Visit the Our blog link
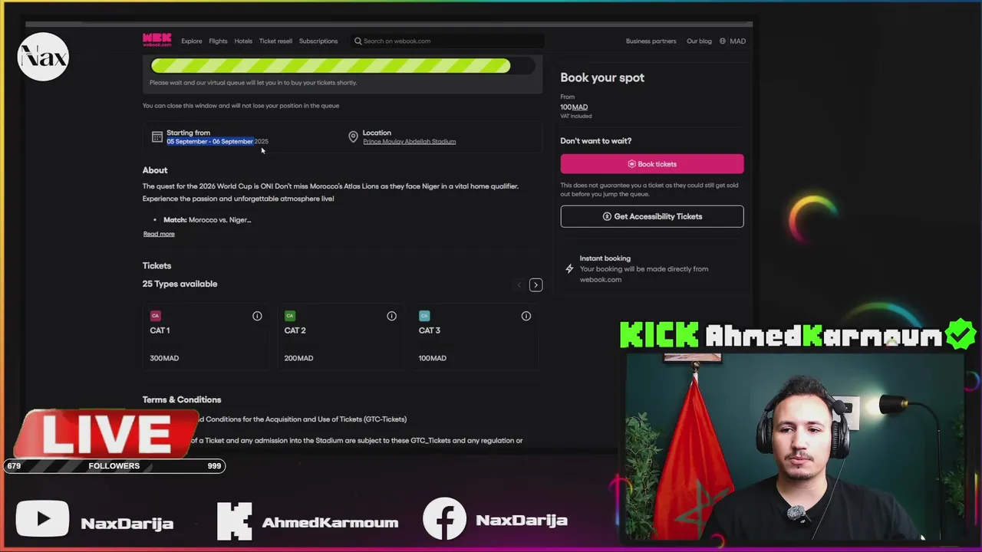The image size is (982, 552). (x=699, y=41)
